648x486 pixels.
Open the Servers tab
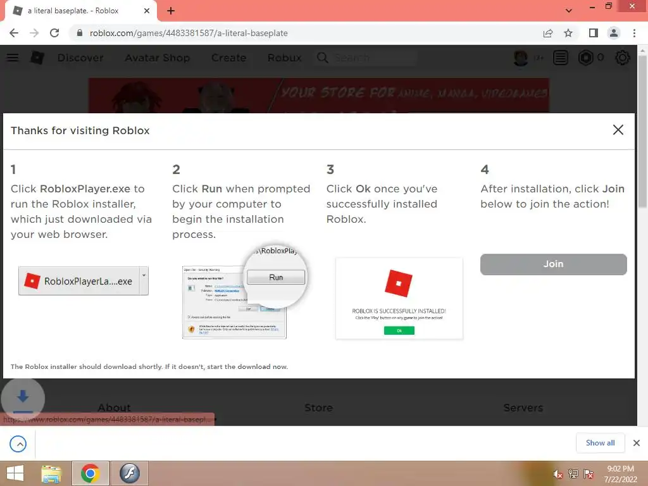tap(523, 408)
